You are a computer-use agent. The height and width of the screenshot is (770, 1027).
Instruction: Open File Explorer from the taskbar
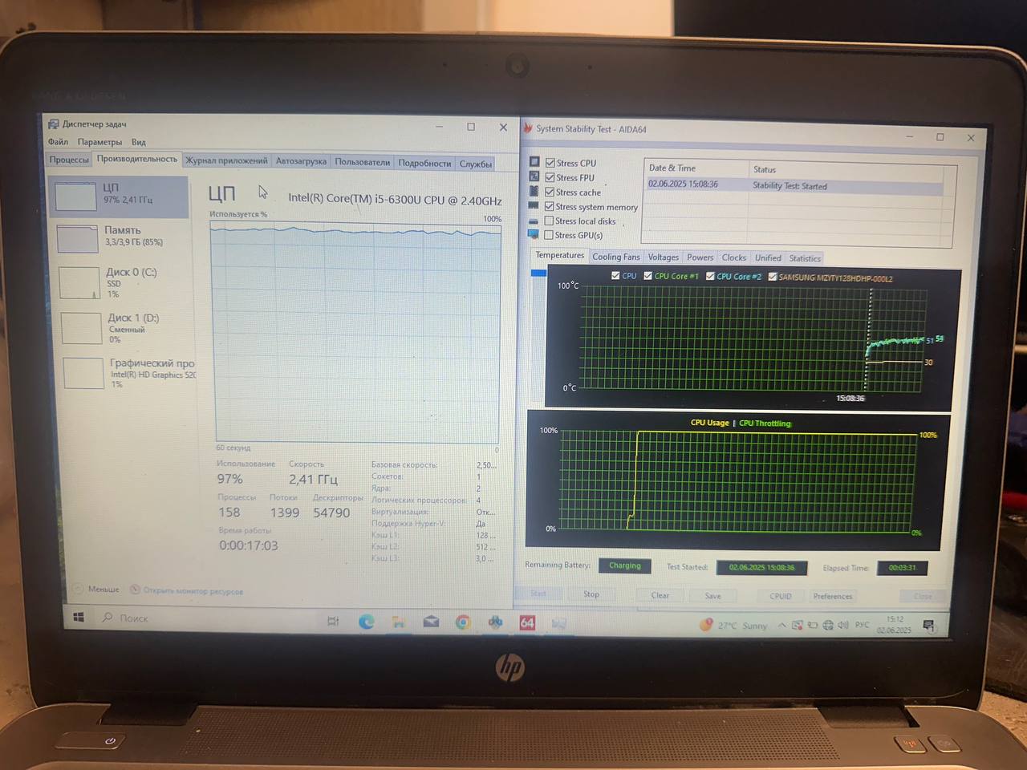(x=398, y=622)
